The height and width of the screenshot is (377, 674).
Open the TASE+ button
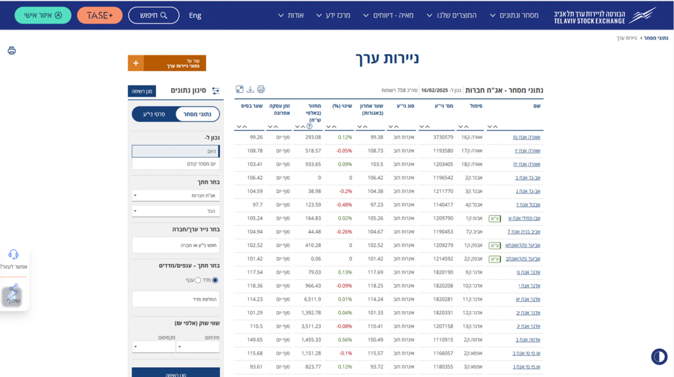coord(100,16)
